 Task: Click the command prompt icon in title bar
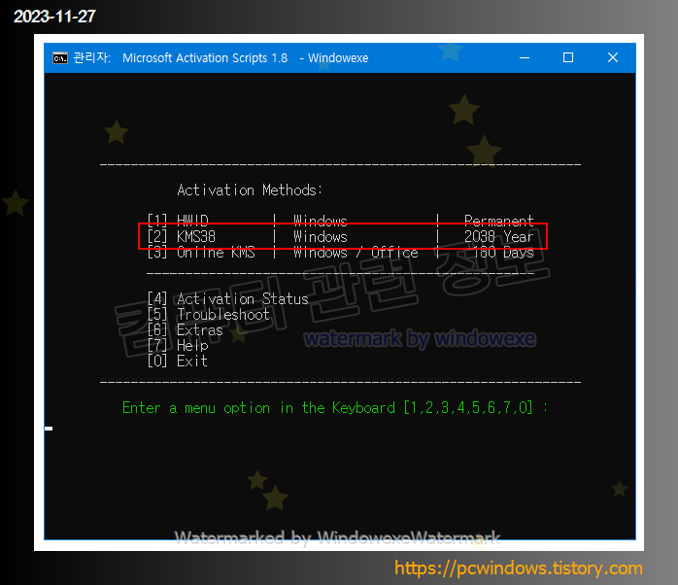click(x=59, y=57)
